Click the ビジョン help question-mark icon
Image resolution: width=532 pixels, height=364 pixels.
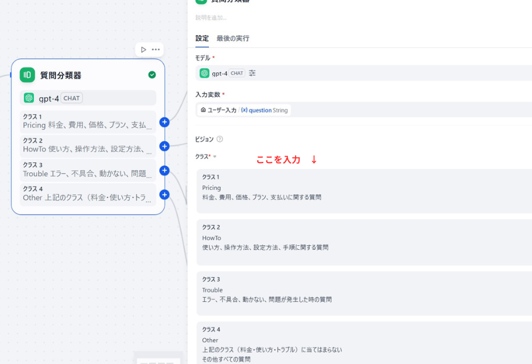[x=221, y=139]
